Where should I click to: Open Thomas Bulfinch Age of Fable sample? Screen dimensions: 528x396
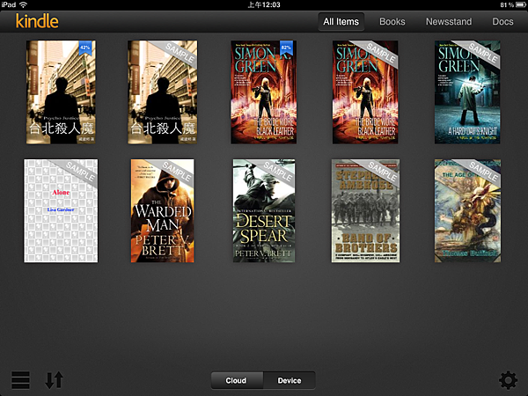[x=467, y=211]
